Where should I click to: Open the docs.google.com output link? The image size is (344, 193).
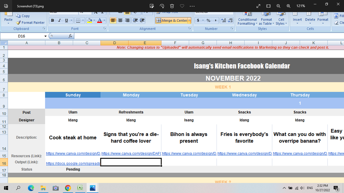coord(73,163)
